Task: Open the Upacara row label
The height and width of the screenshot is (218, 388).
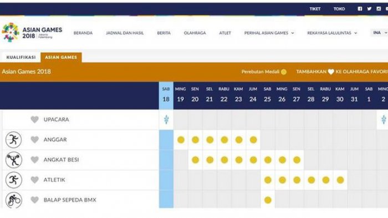Action: pyautogui.click(x=57, y=119)
